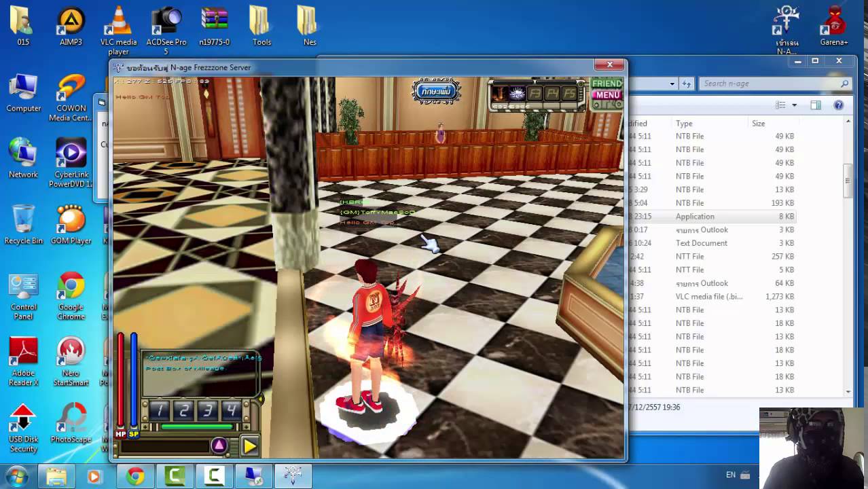Open the FRIEND panel in game

tap(607, 84)
